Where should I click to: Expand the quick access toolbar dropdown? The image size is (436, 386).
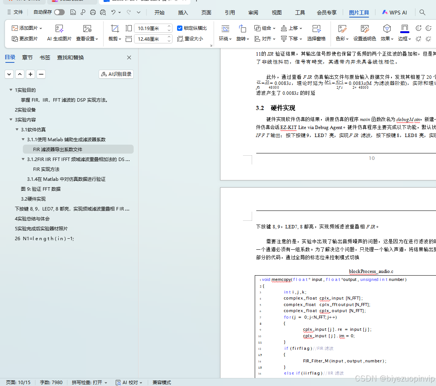click(139, 12)
